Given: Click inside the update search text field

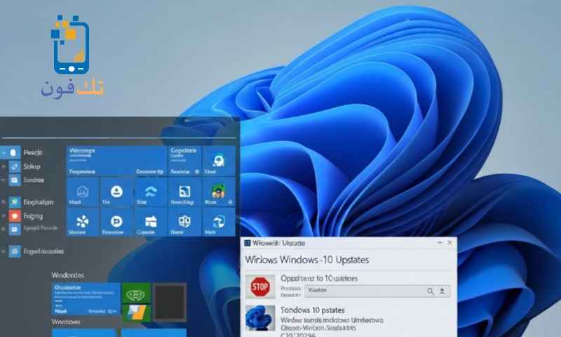Looking at the screenshot, I should (x=365, y=291).
